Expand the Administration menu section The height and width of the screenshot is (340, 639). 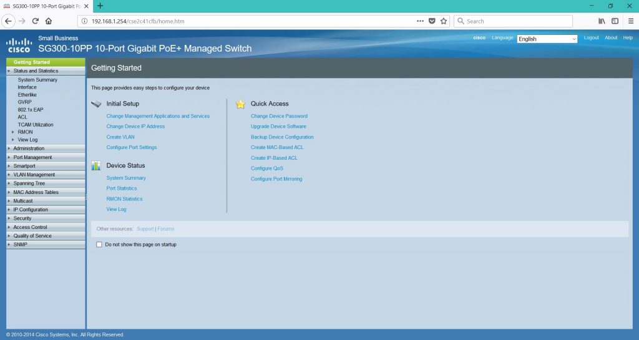[x=46, y=148]
